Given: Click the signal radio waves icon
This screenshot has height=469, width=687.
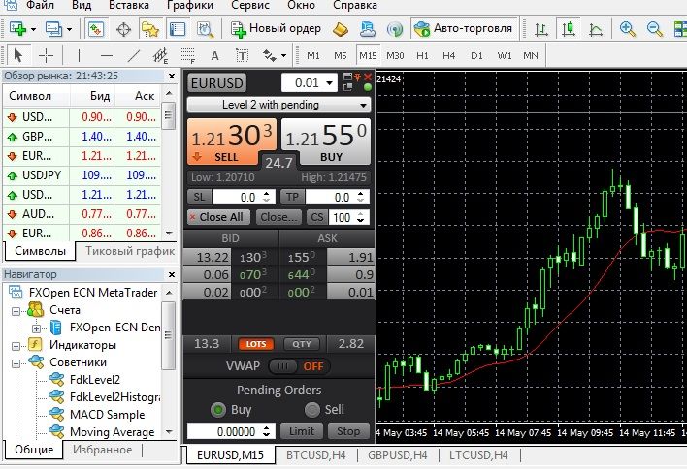Looking at the screenshot, I should [395, 29].
